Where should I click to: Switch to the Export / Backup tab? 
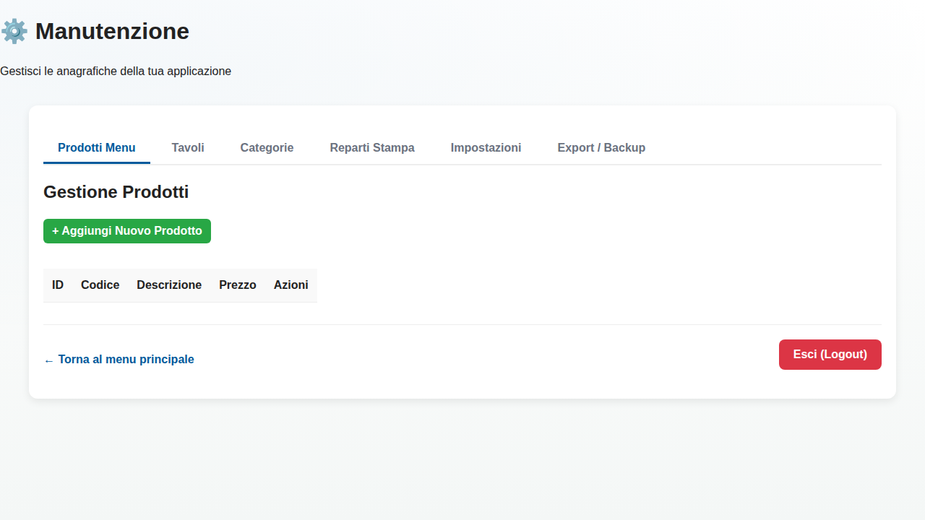pyautogui.click(x=601, y=148)
